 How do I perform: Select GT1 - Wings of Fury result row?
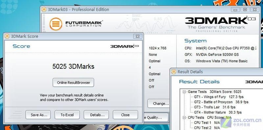pyautogui.click(x=219, y=97)
